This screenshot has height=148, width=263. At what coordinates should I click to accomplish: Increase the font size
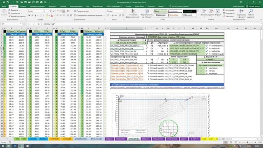pos(51,11)
